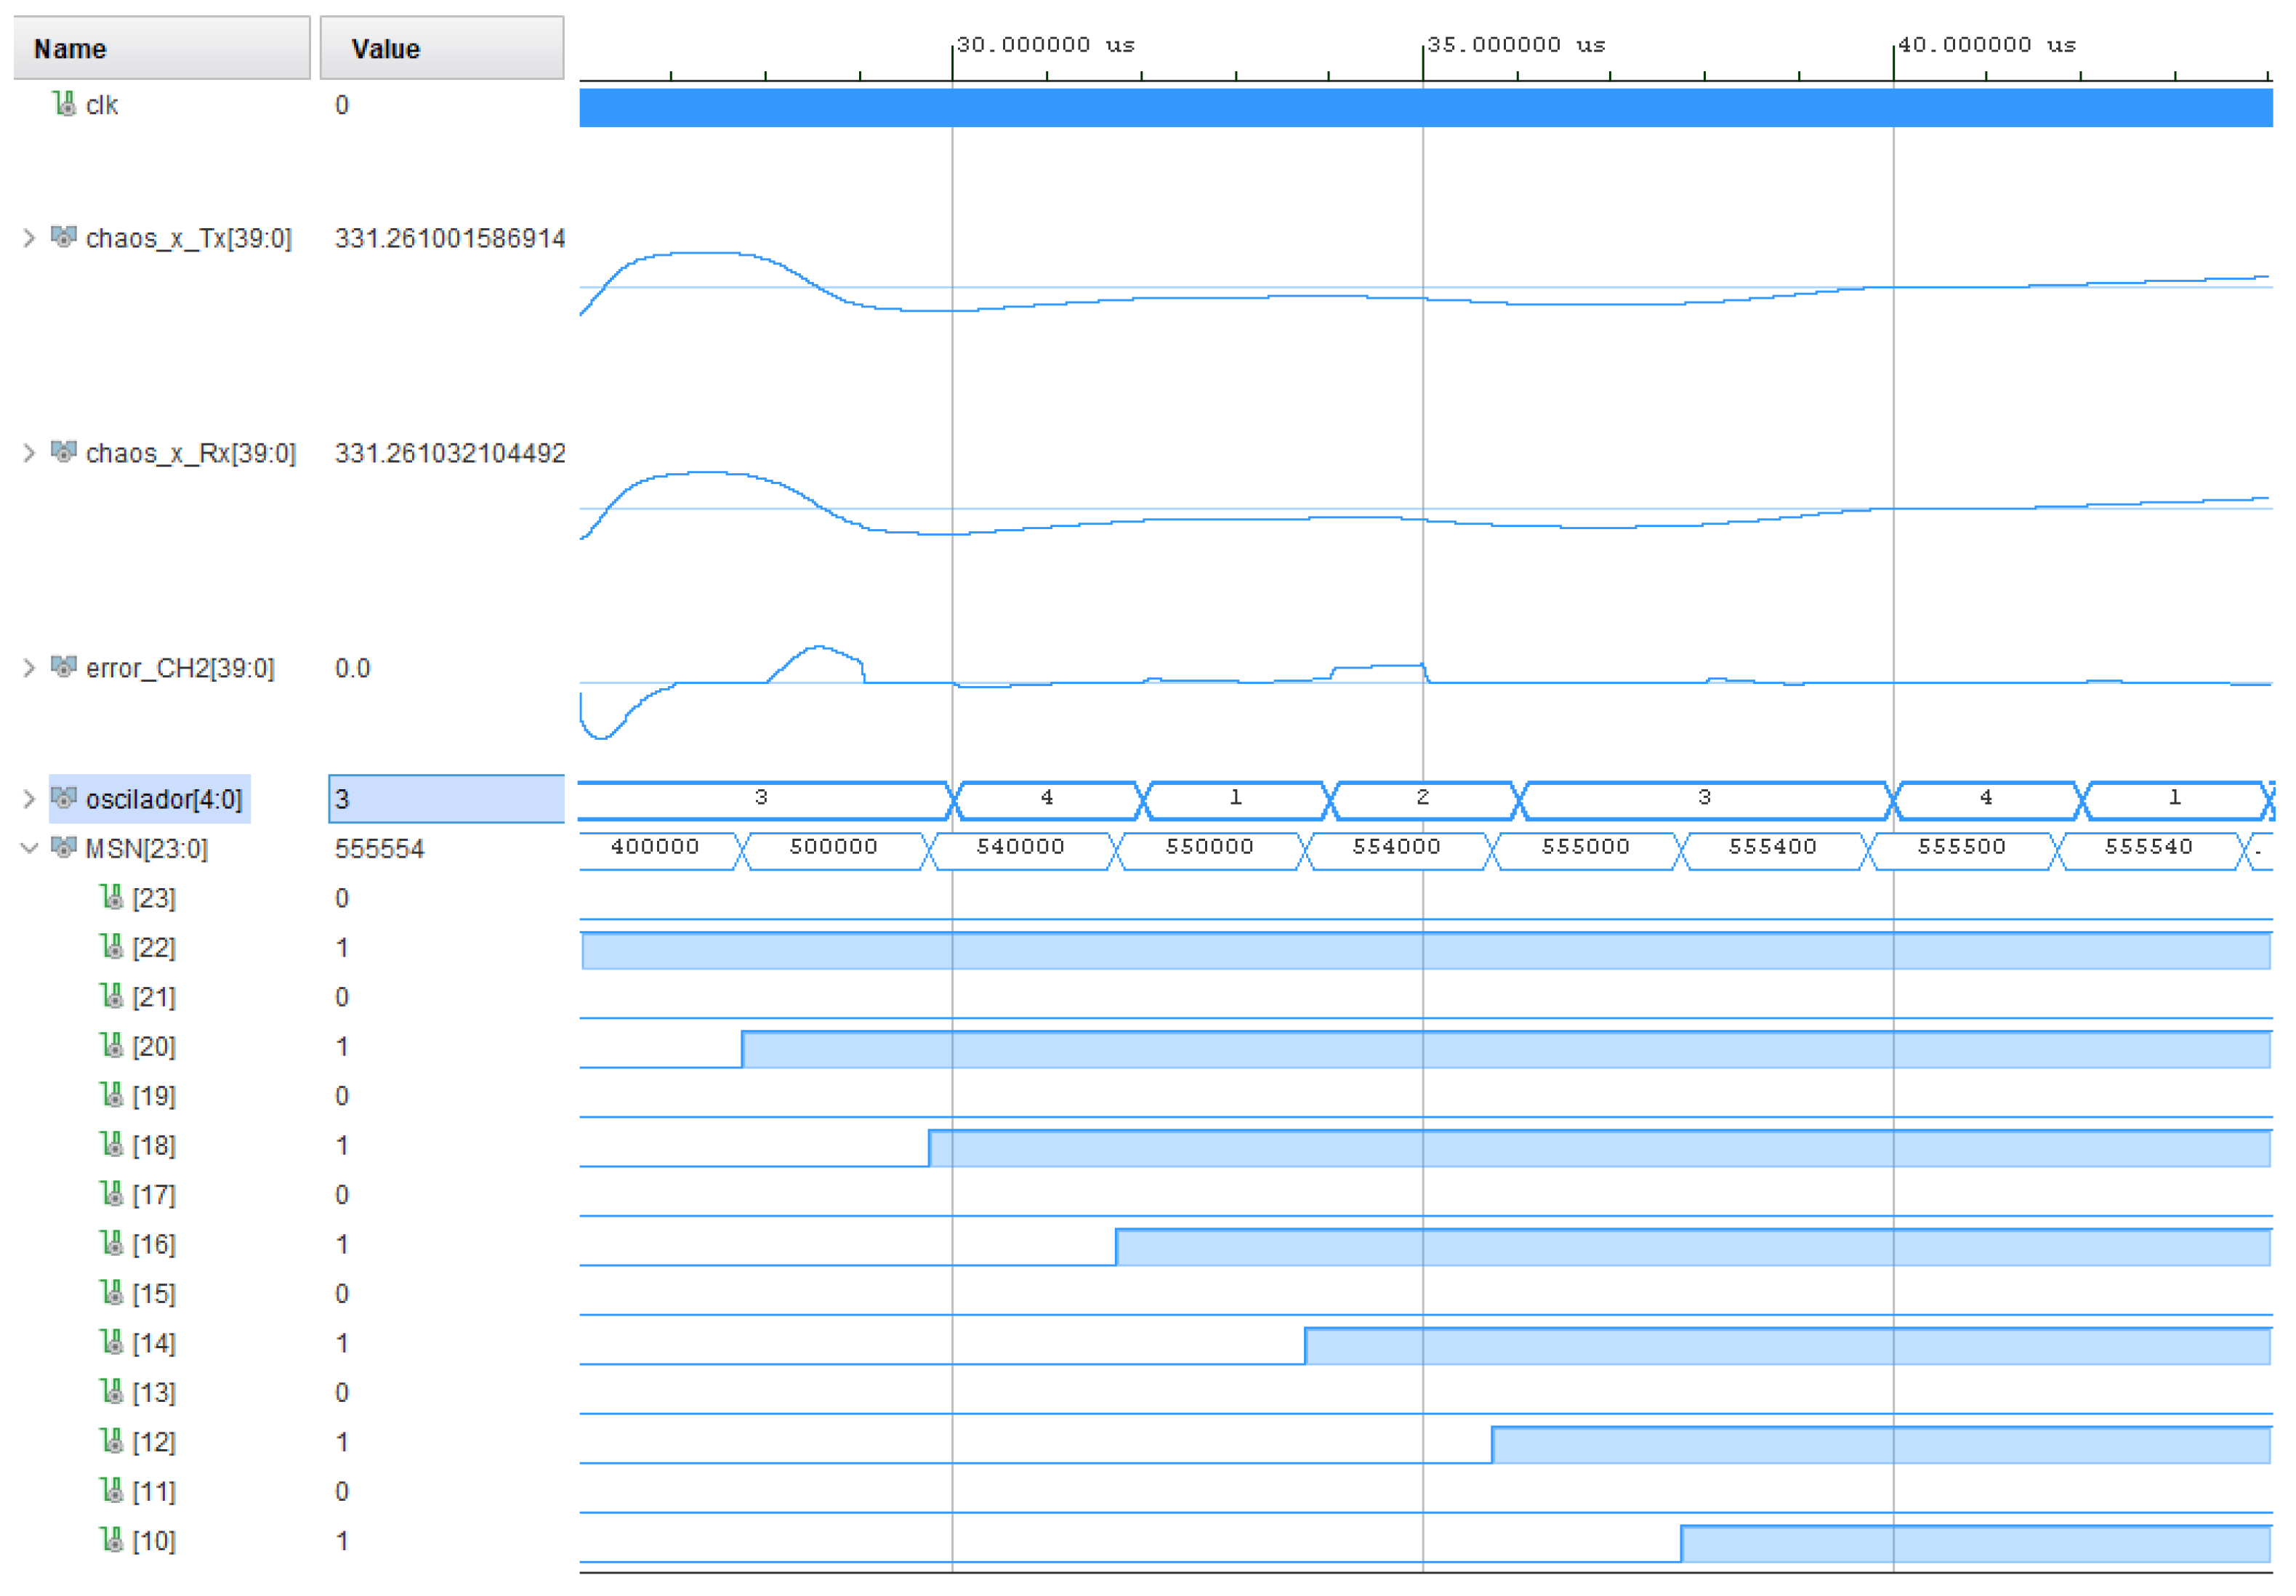Select the MSN bit [16] row
2296x1596 pixels.
pyautogui.click(x=153, y=1244)
